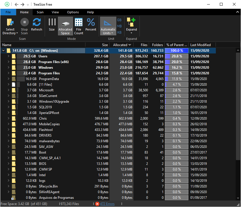Expand the [11 Files] entry
This screenshot has width=241, height=207.
(8, 84)
